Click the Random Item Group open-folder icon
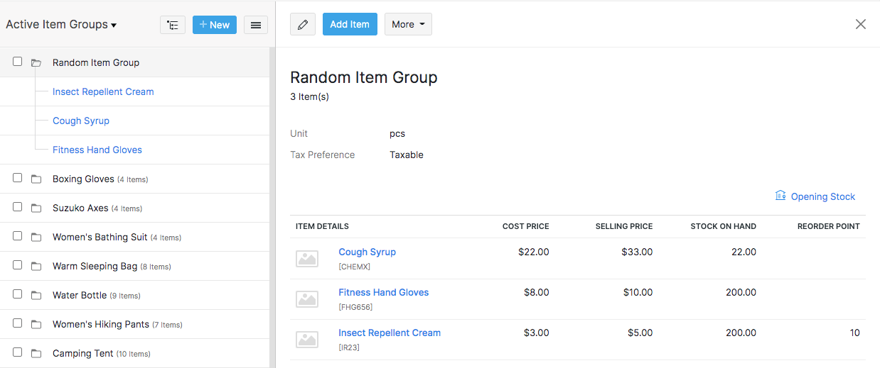The height and width of the screenshot is (368, 880). point(36,63)
